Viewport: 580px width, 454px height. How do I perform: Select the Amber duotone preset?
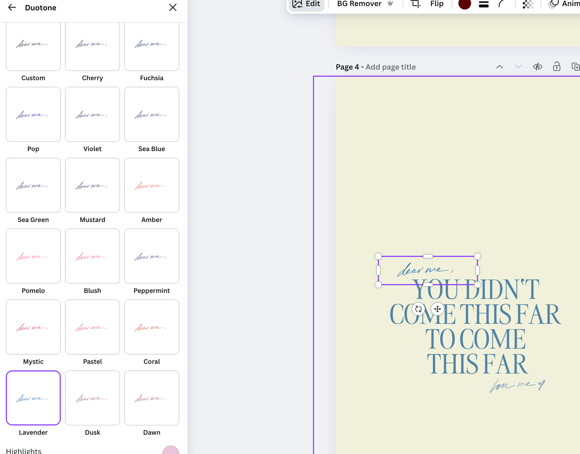151,185
